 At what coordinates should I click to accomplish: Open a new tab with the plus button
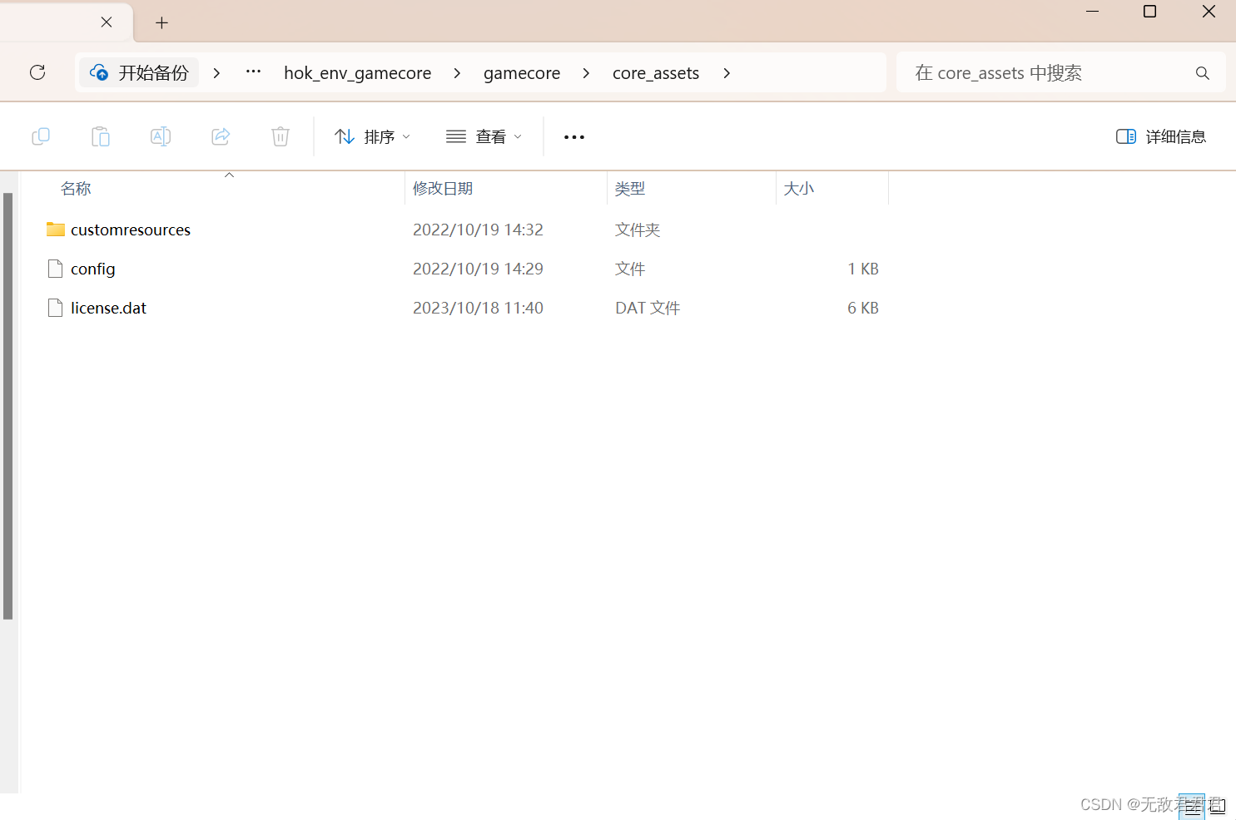tap(161, 22)
